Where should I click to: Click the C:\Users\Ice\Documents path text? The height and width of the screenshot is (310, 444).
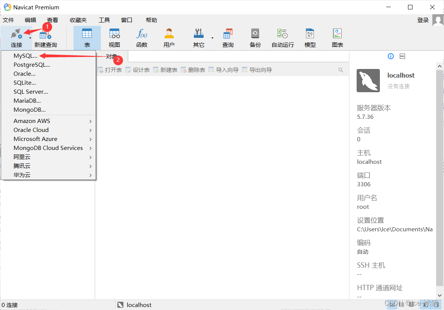[395, 229]
